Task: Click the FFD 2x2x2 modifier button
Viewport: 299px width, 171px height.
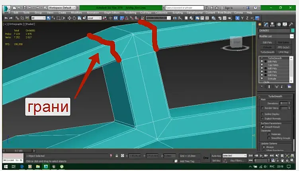Action: click(283, 47)
